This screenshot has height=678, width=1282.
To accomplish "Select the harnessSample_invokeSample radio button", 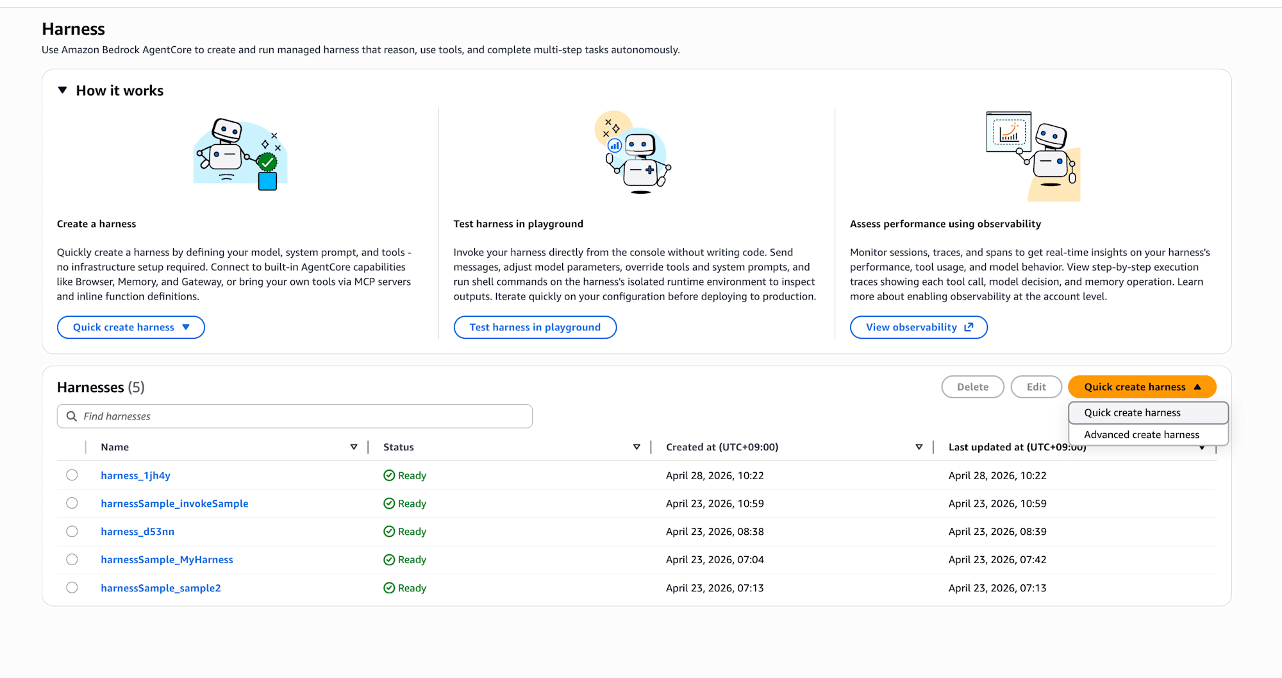I will pyautogui.click(x=72, y=503).
